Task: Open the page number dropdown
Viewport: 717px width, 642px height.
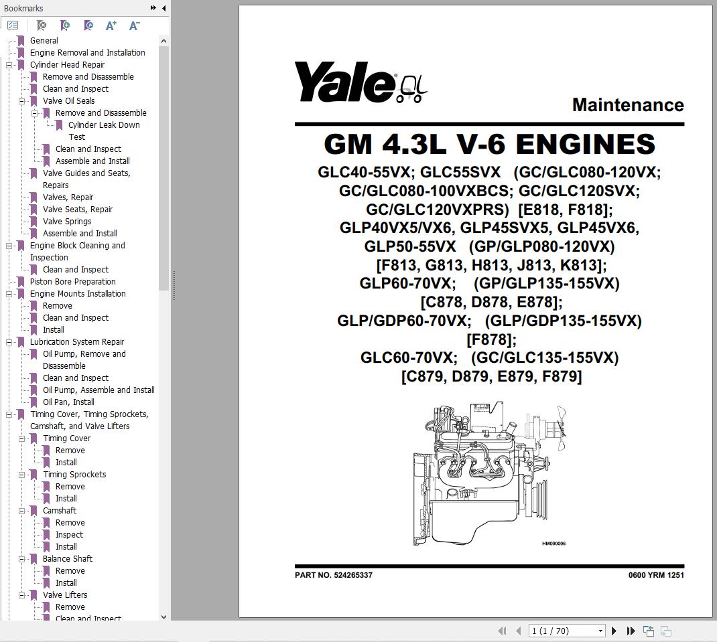Action: (x=600, y=631)
